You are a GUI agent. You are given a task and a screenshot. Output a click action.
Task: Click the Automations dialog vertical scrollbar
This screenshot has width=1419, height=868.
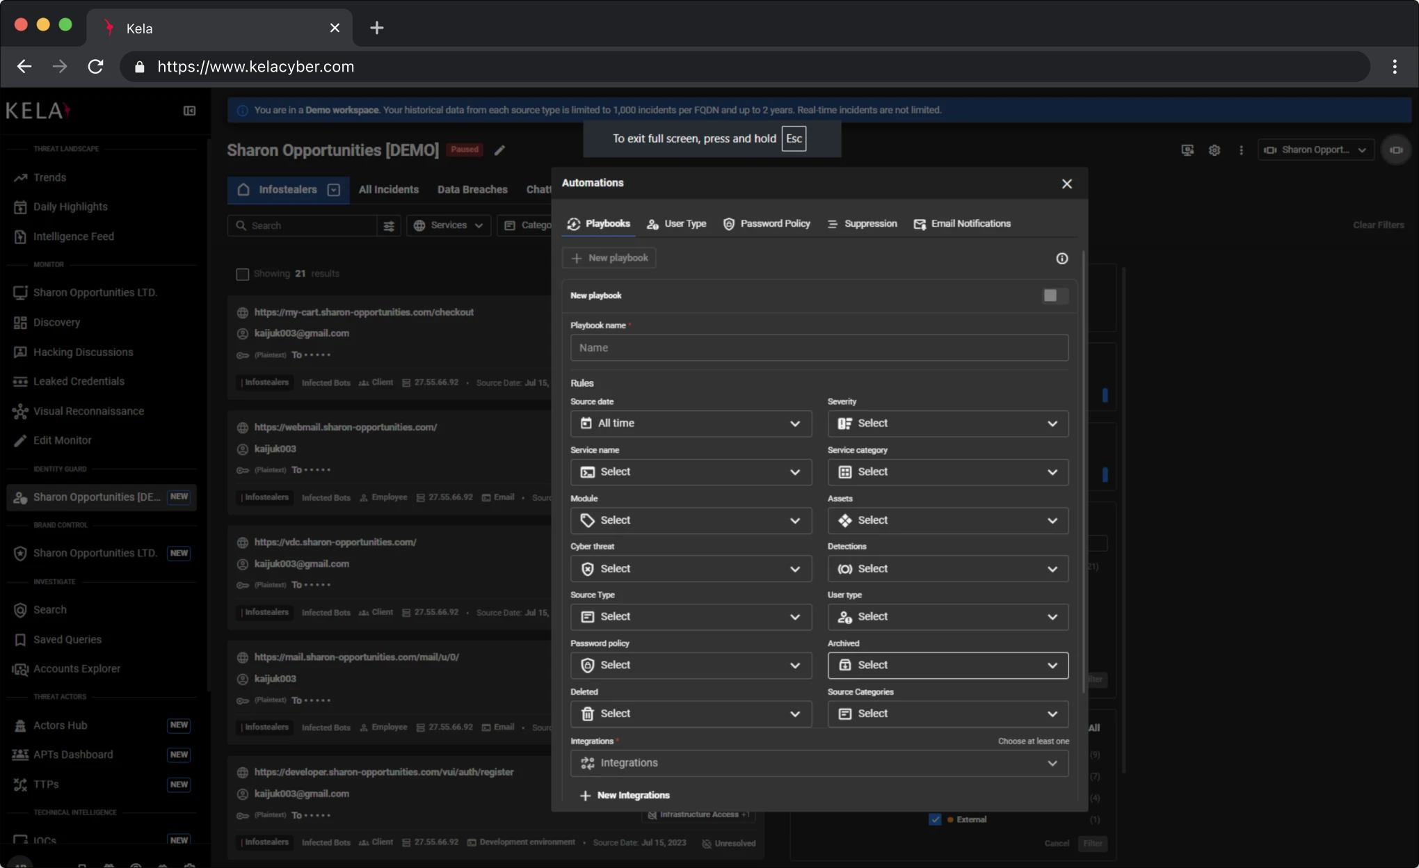[x=1083, y=473]
